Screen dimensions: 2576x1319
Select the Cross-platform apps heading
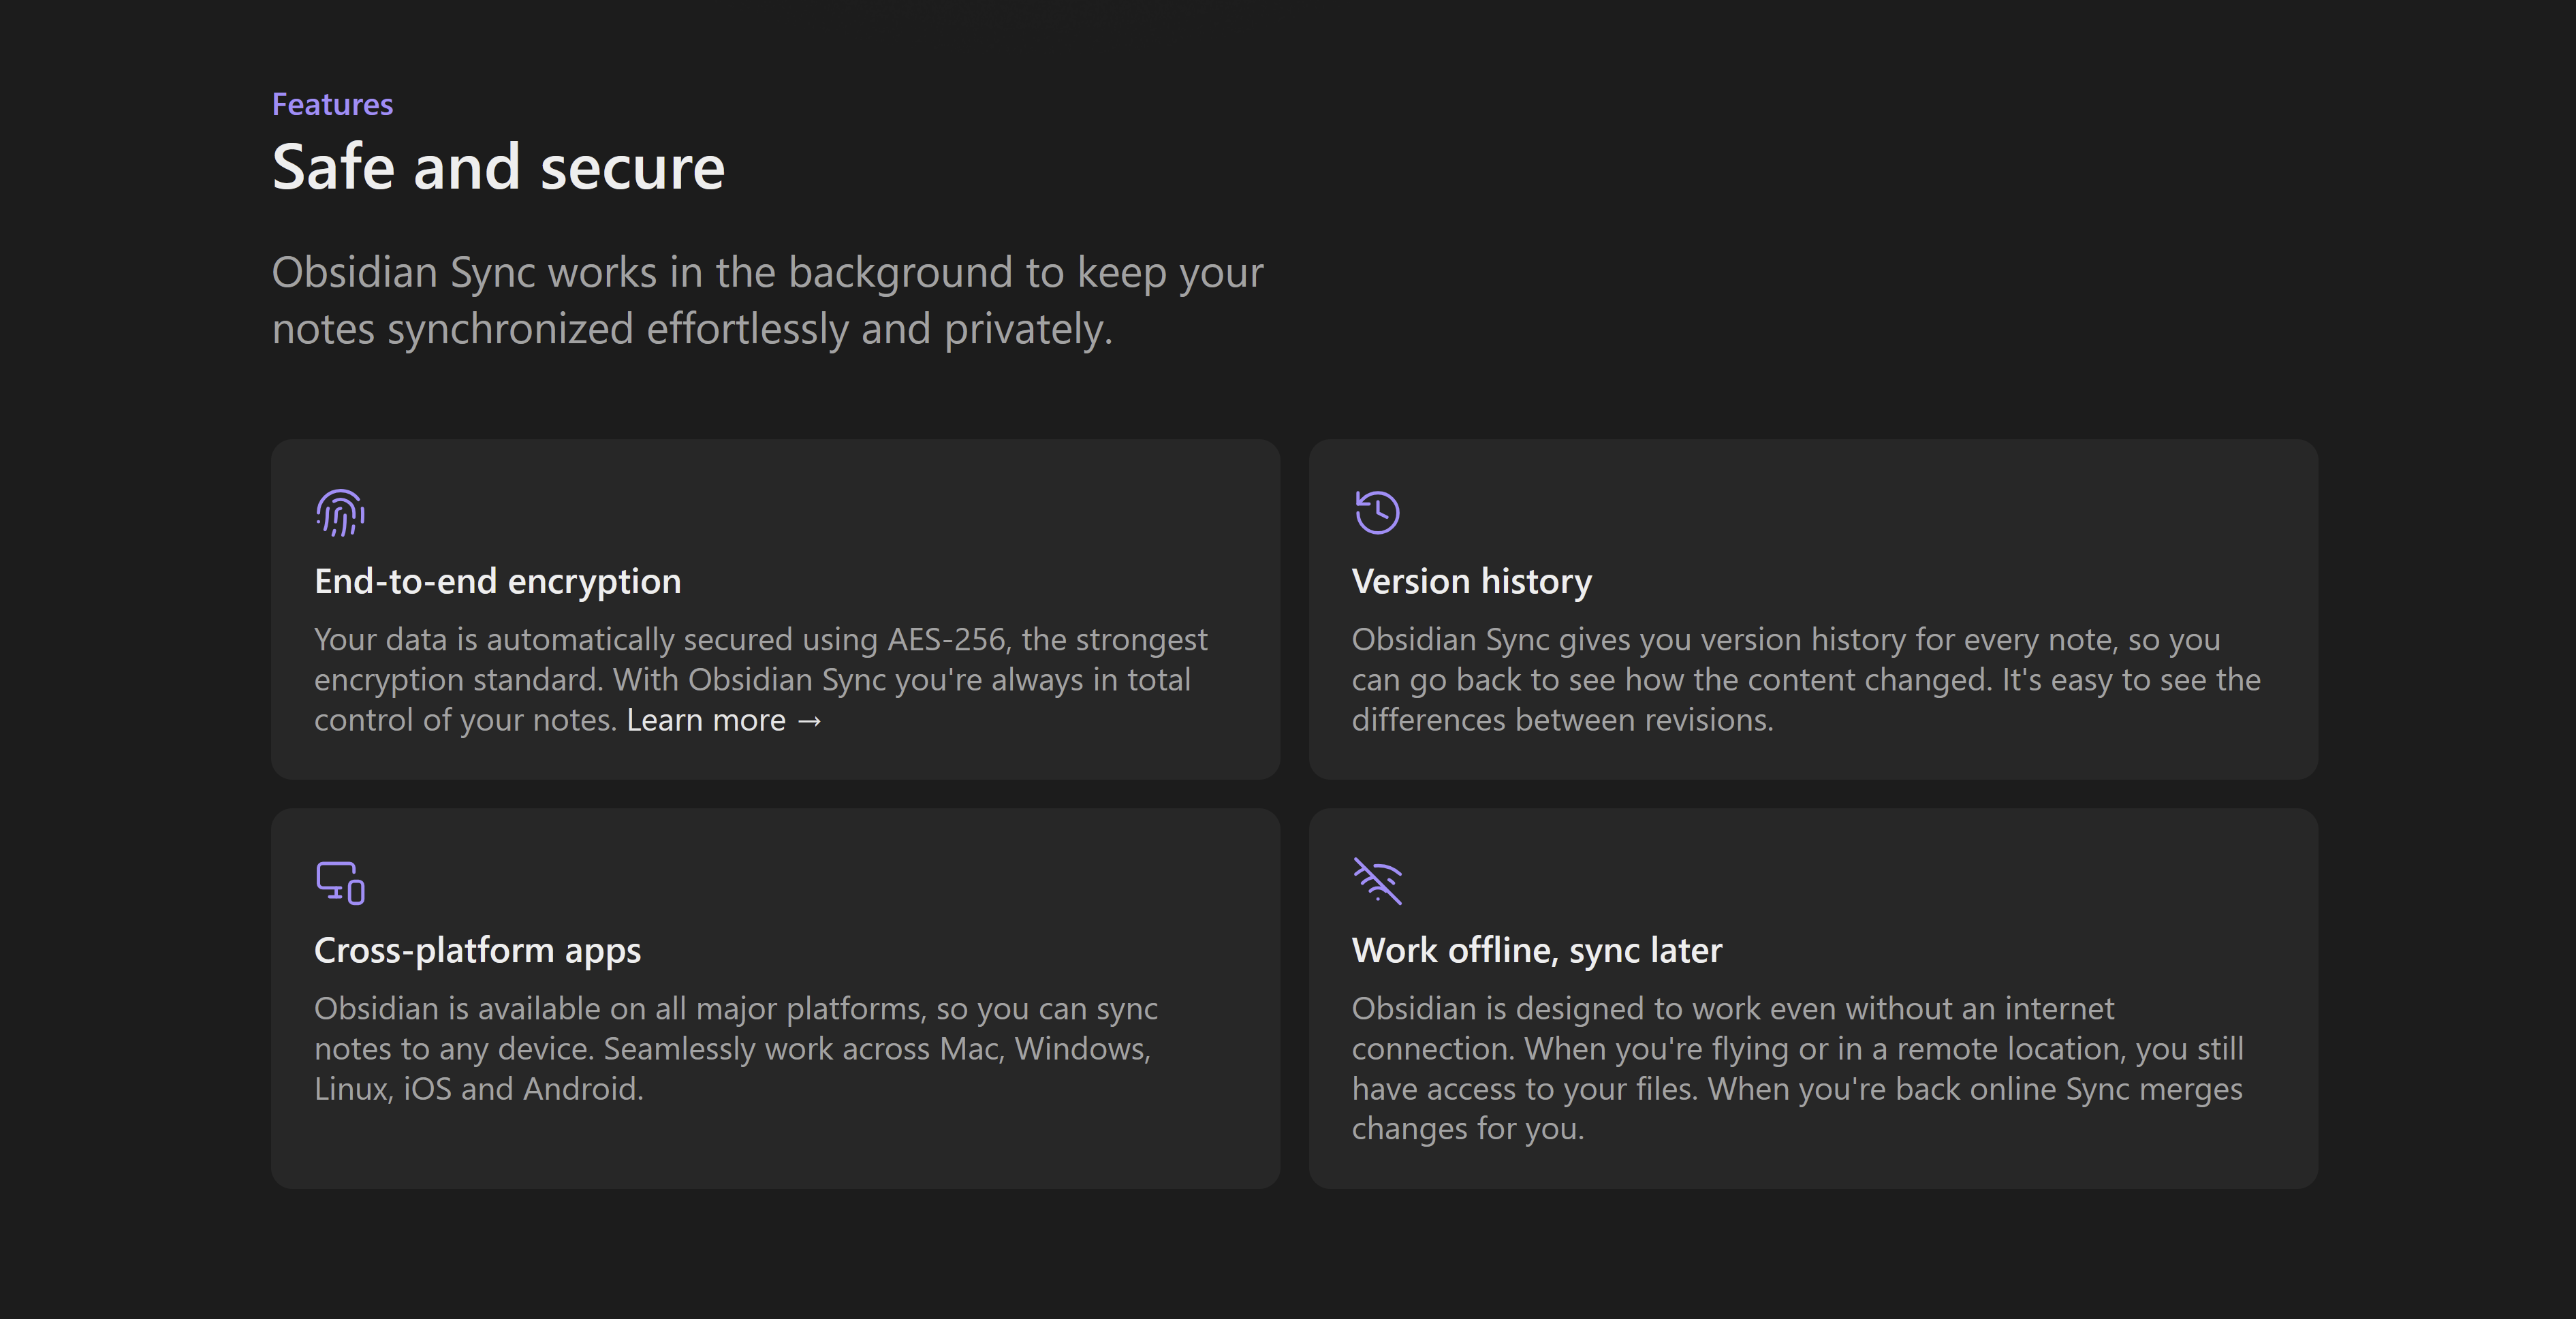[x=477, y=950]
